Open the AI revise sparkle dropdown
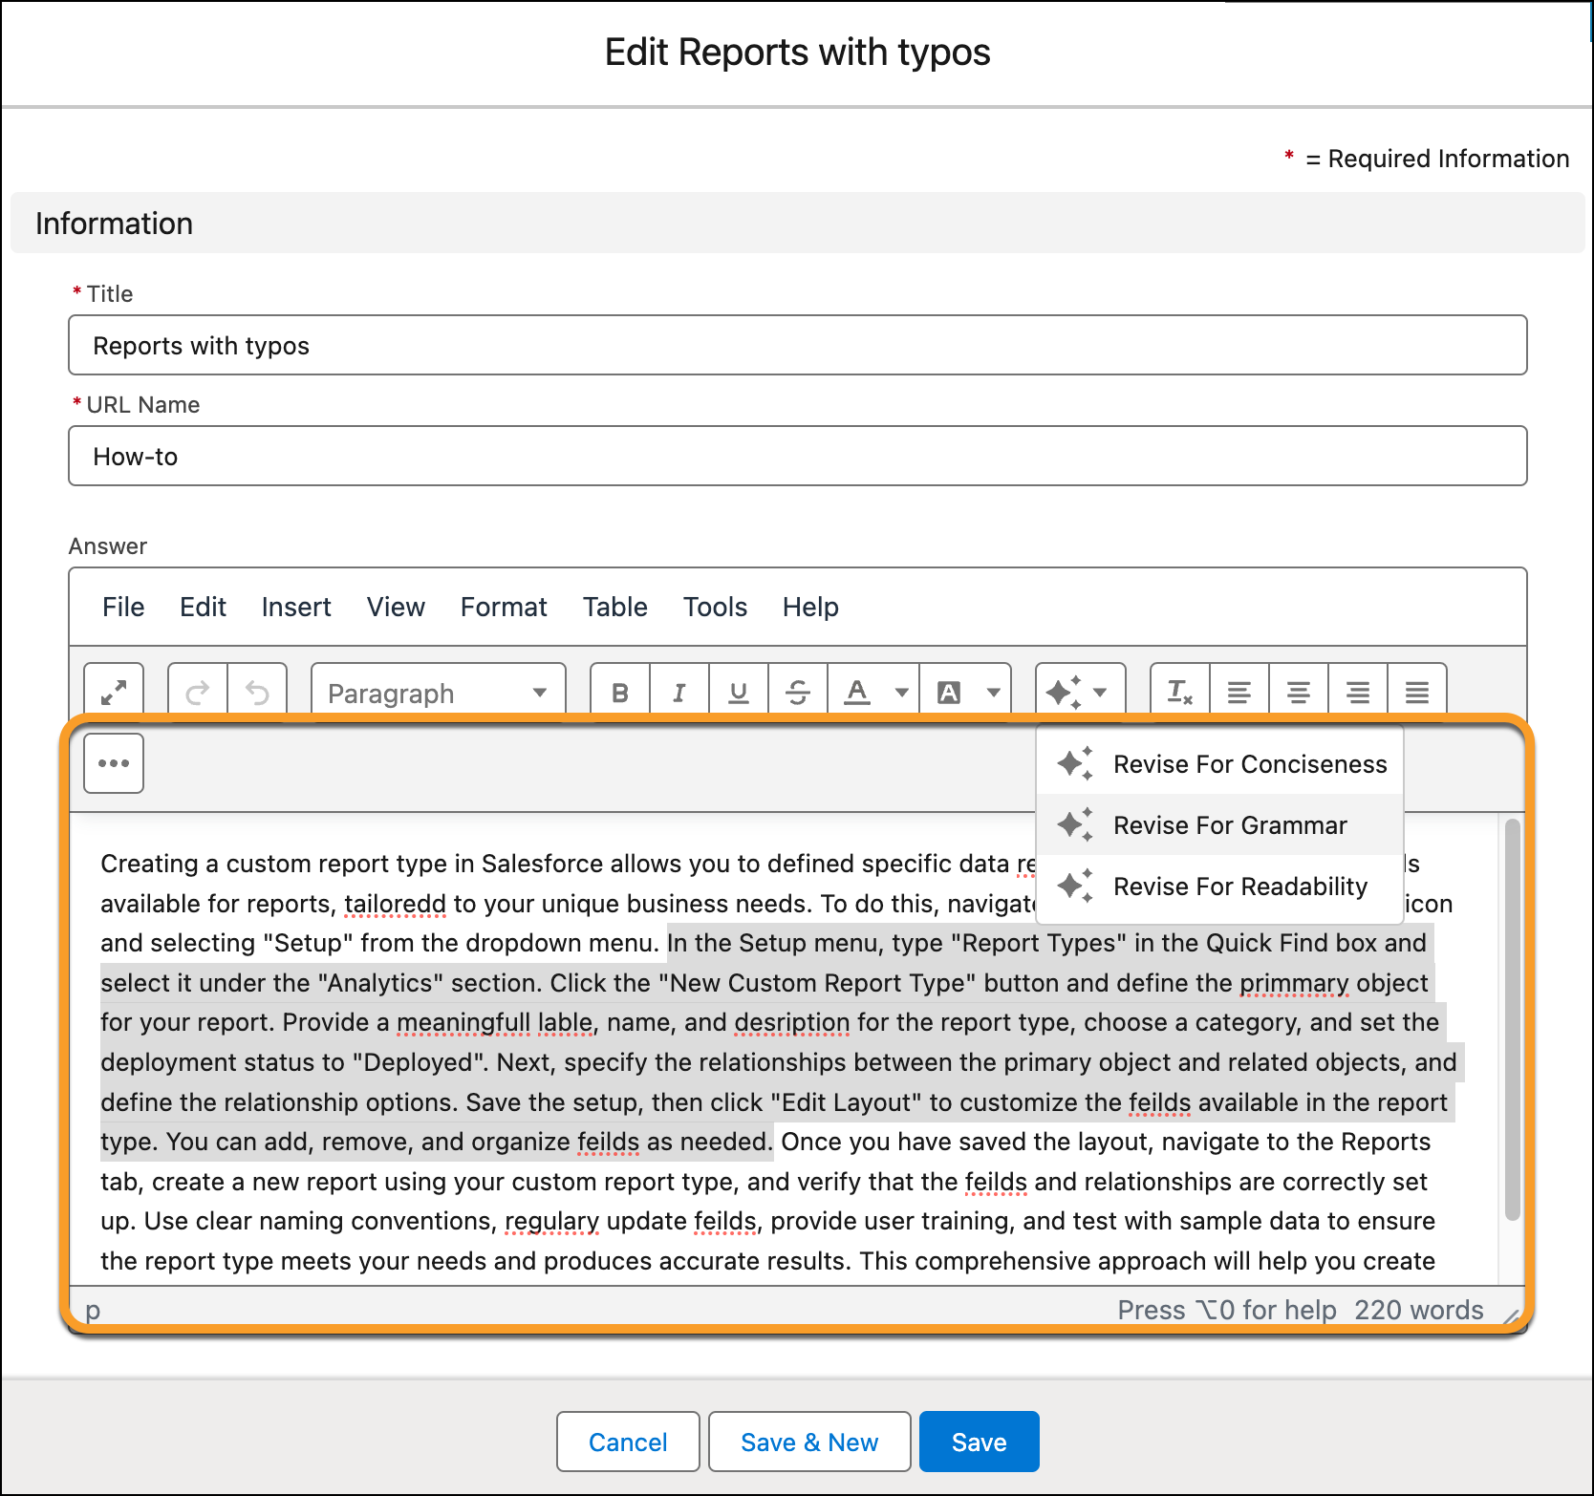The width and height of the screenshot is (1594, 1496). (1080, 692)
